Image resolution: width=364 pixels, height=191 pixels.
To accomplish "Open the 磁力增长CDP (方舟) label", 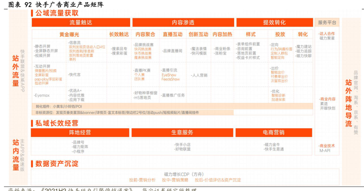I will [185, 174].
